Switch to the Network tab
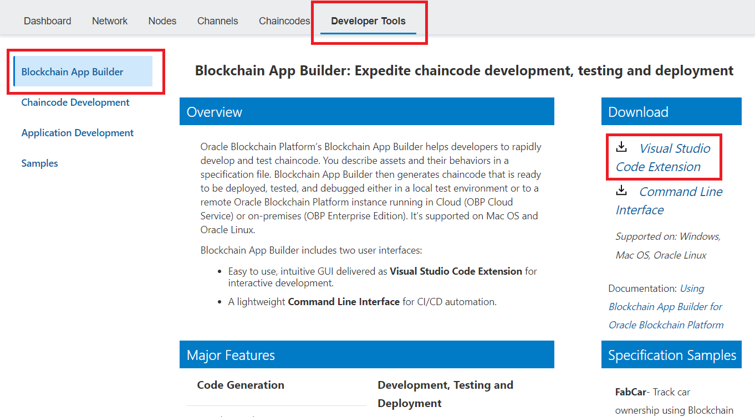This screenshot has width=755, height=417. [110, 21]
